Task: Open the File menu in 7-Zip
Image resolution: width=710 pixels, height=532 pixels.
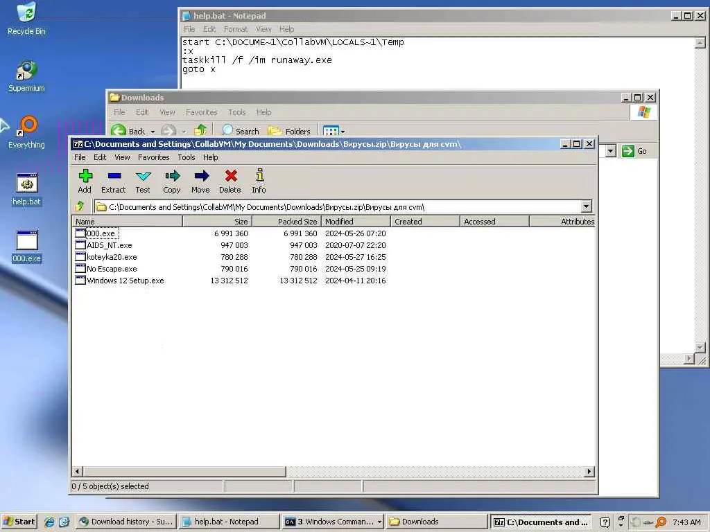Action: [80, 157]
